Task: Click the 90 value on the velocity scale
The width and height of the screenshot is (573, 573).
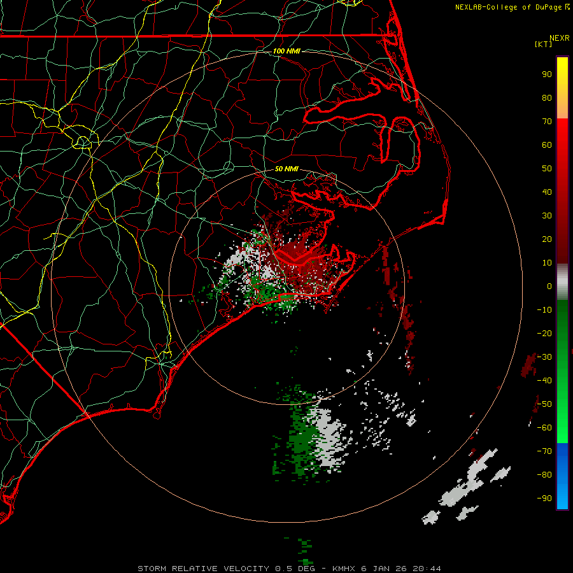Action: [547, 74]
